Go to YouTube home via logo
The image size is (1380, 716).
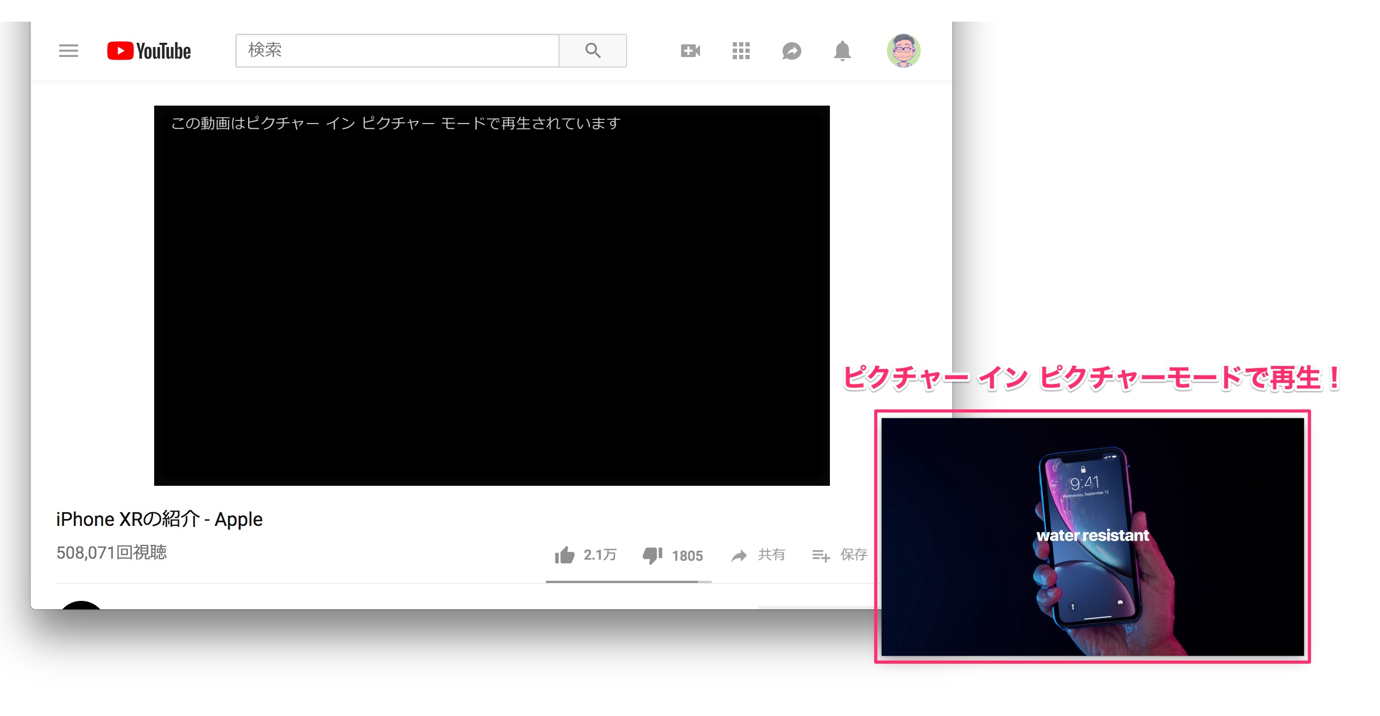(x=148, y=51)
